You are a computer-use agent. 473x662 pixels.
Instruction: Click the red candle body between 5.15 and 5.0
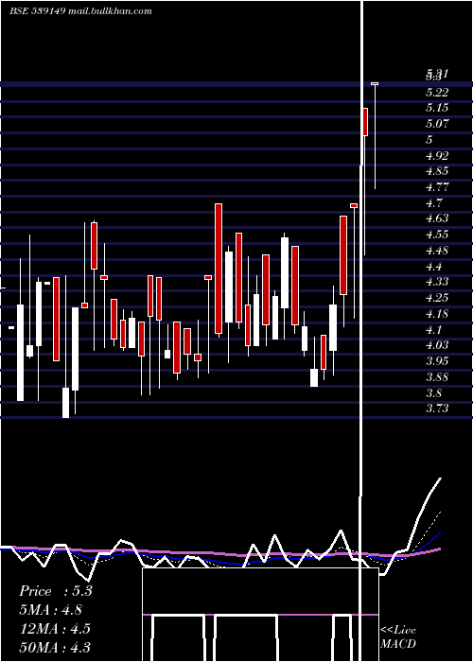[365, 122]
